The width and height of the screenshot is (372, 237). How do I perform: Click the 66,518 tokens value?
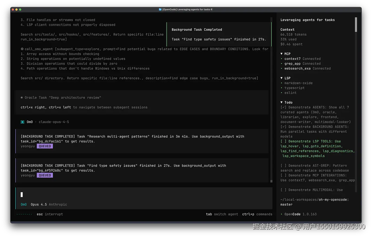[x=294, y=35]
